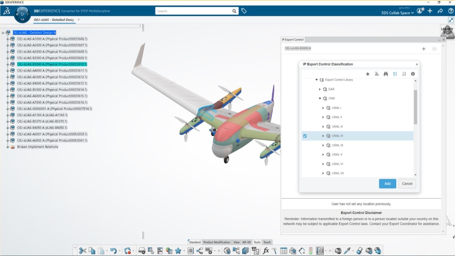Click the eraser icon in bottom toolbar

[359, 251]
